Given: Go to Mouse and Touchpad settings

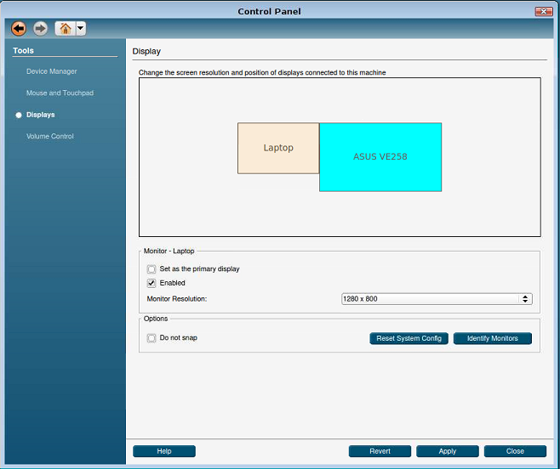Looking at the screenshot, I should [x=60, y=93].
